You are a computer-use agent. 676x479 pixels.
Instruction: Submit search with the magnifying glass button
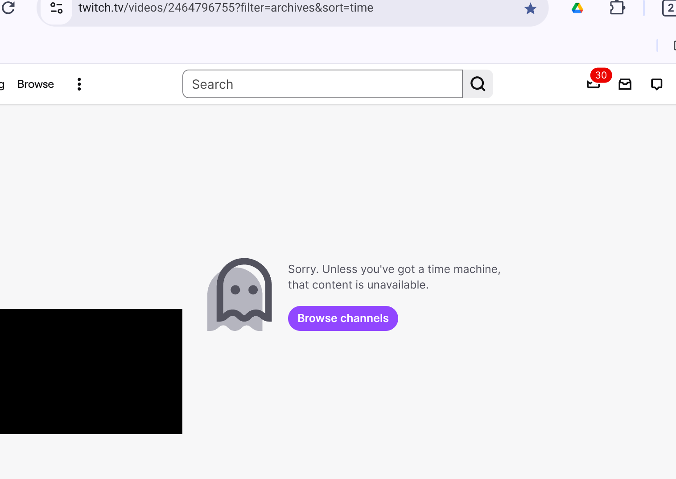coord(478,84)
